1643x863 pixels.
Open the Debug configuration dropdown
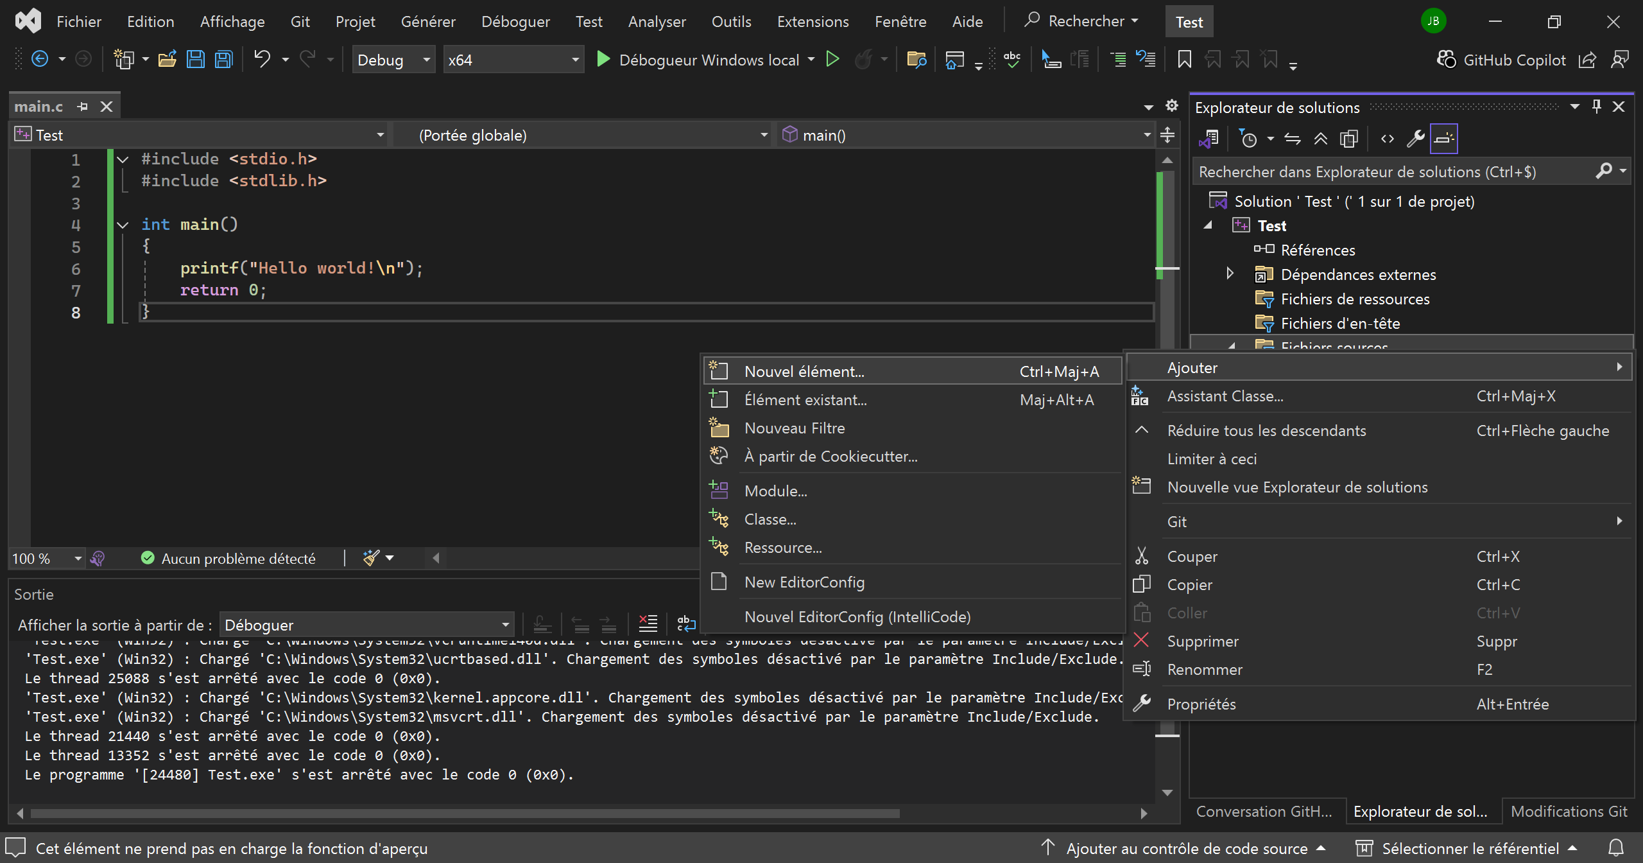tap(393, 60)
